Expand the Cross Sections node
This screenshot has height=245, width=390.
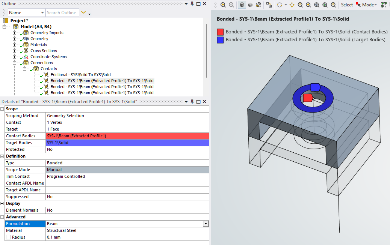[14, 51]
